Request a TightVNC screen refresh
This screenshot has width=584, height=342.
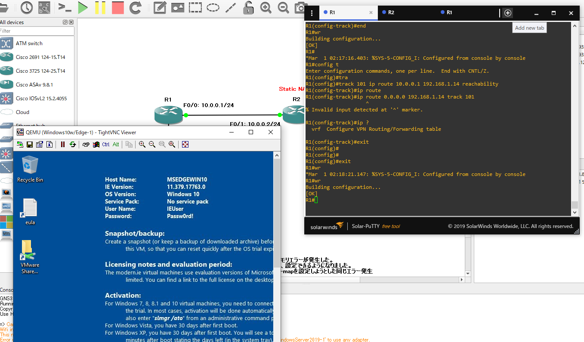(x=73, y=145)
